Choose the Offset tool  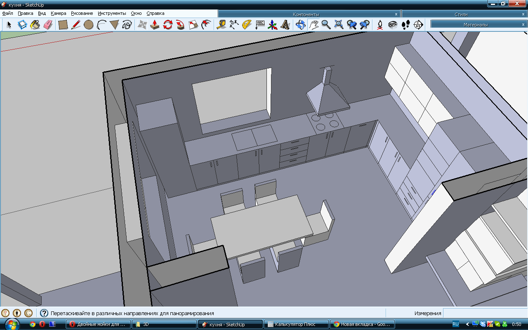pos(206,25)
